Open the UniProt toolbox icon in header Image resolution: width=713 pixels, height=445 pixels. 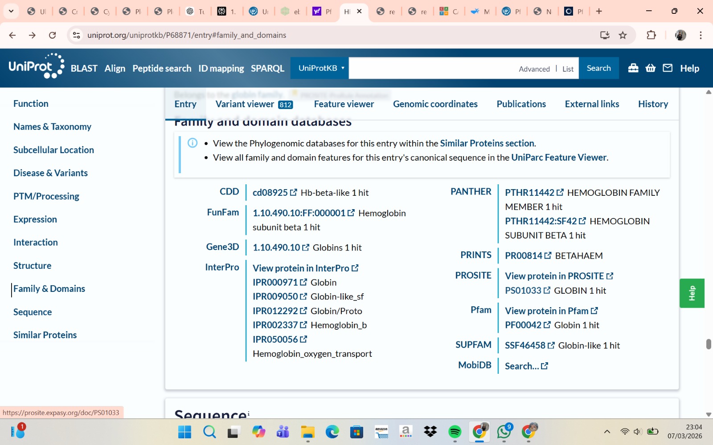633,68
